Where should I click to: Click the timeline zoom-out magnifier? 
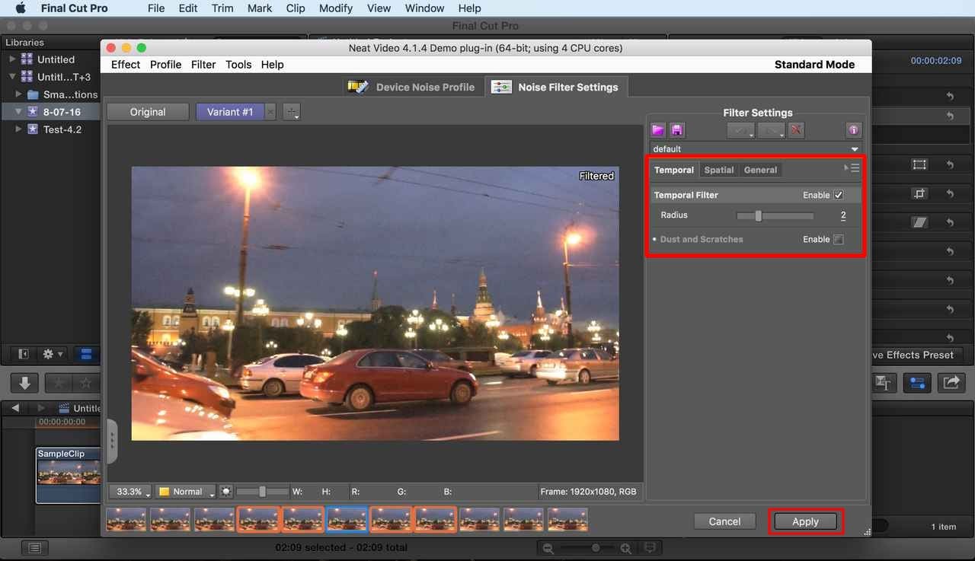[x=547, y=548]
